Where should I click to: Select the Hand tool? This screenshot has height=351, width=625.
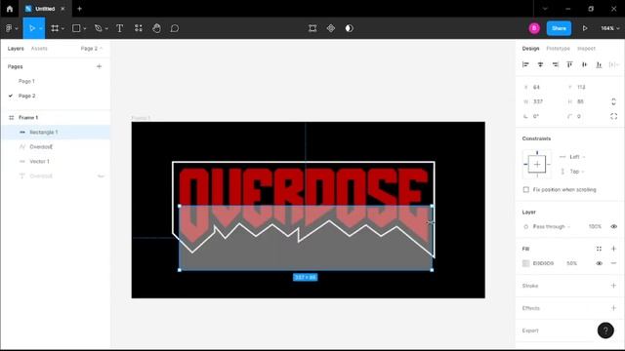(156, 28)
